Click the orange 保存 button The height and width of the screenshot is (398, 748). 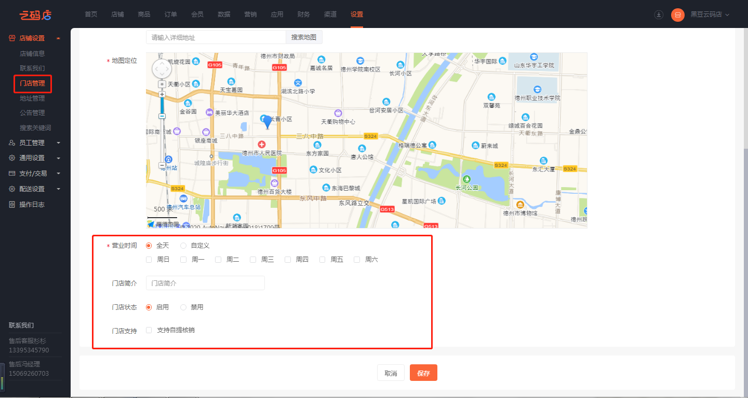pyautogui.click(x=423, y=373)
